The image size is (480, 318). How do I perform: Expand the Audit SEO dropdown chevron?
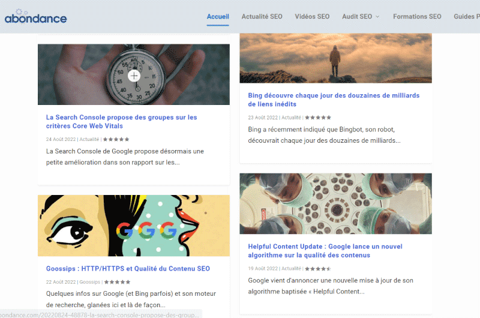[377, 17]
